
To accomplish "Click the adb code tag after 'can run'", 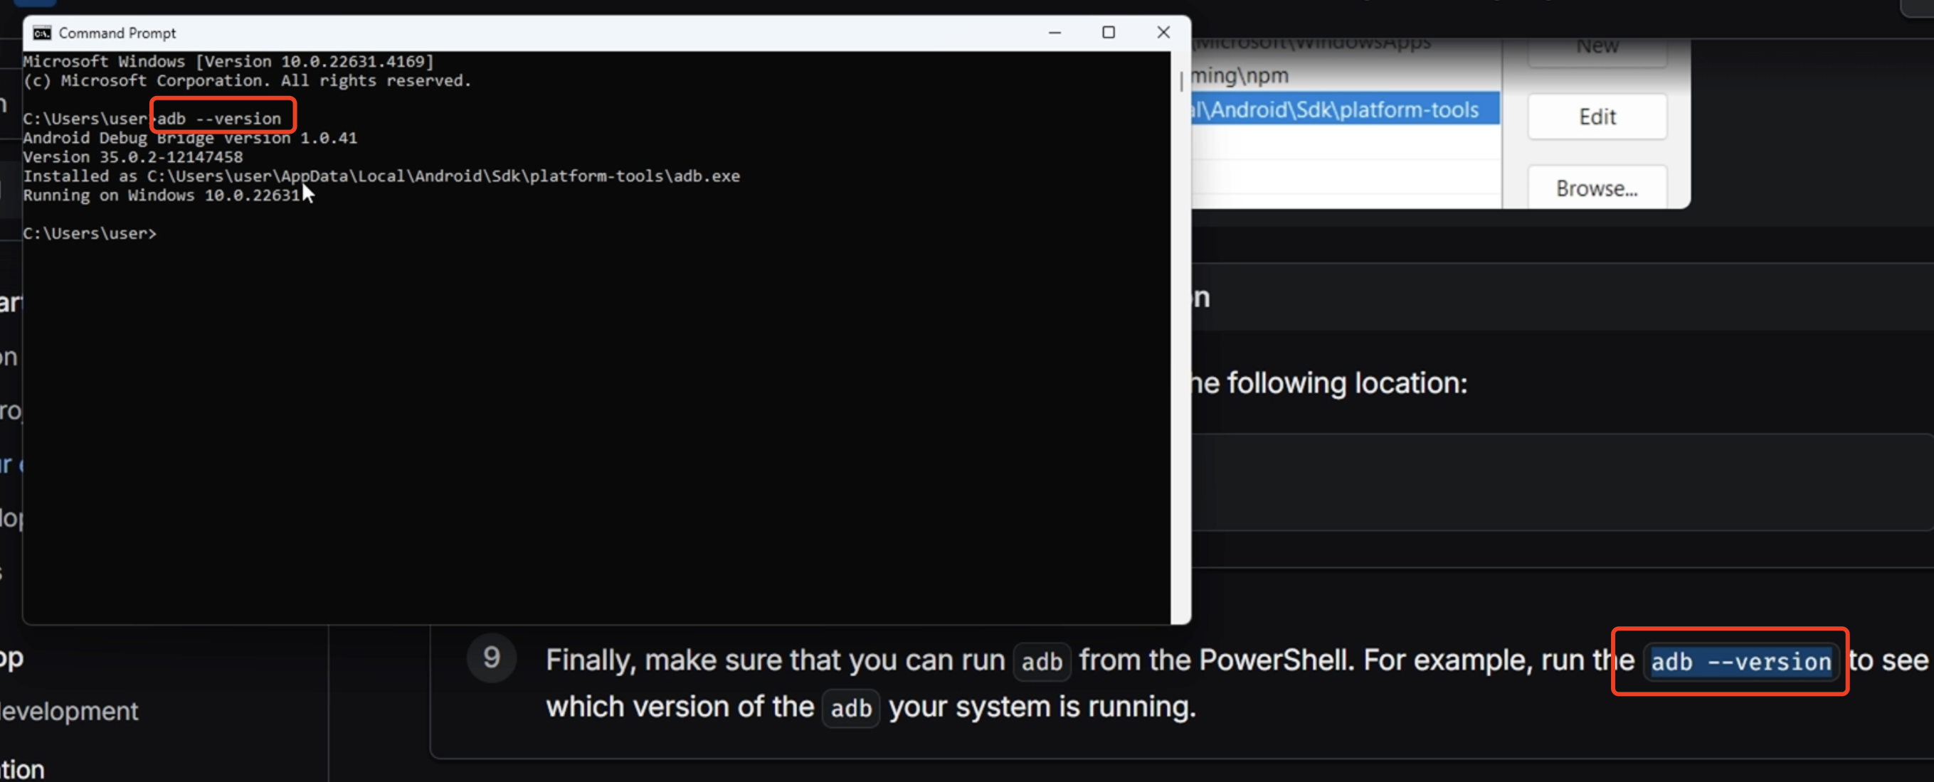I will coord(1041,662).
